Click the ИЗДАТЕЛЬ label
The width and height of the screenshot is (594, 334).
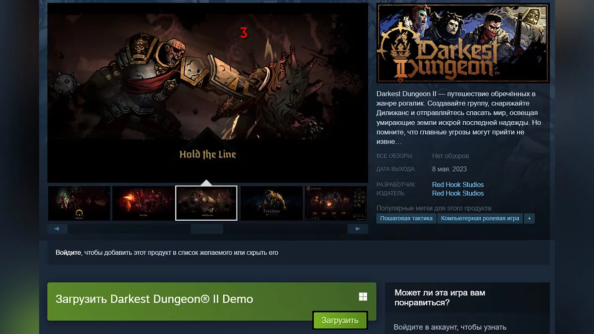click(x=391, y=193)
